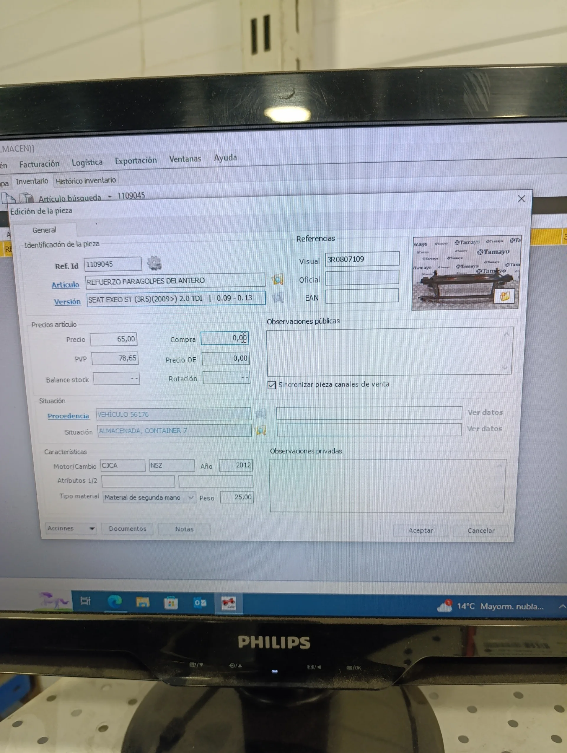This screenshot has width=567, height=753.
Task: Click the PVP field showing 78,65
Action: pos(115,358)
